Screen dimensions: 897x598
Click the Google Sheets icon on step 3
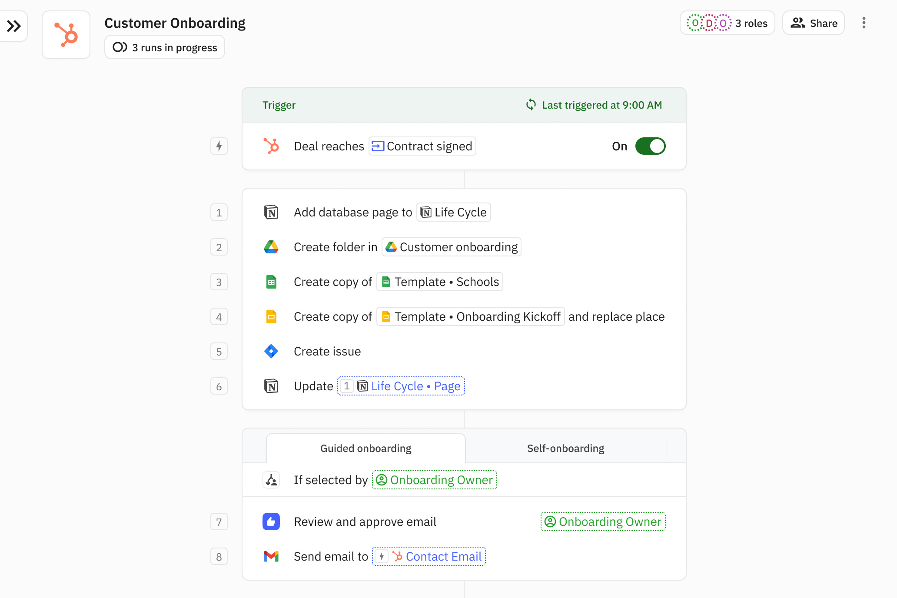click(x=271, y=282)
